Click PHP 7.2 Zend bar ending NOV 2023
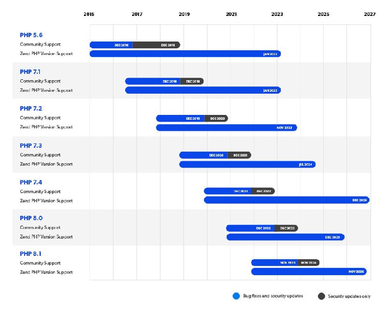This screenshot has width=386, height=309. coord(226,127)
